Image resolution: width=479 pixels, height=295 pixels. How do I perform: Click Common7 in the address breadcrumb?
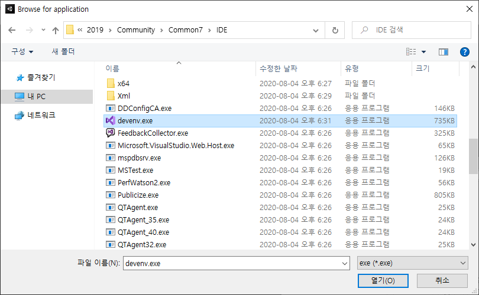tap(186, 30)
